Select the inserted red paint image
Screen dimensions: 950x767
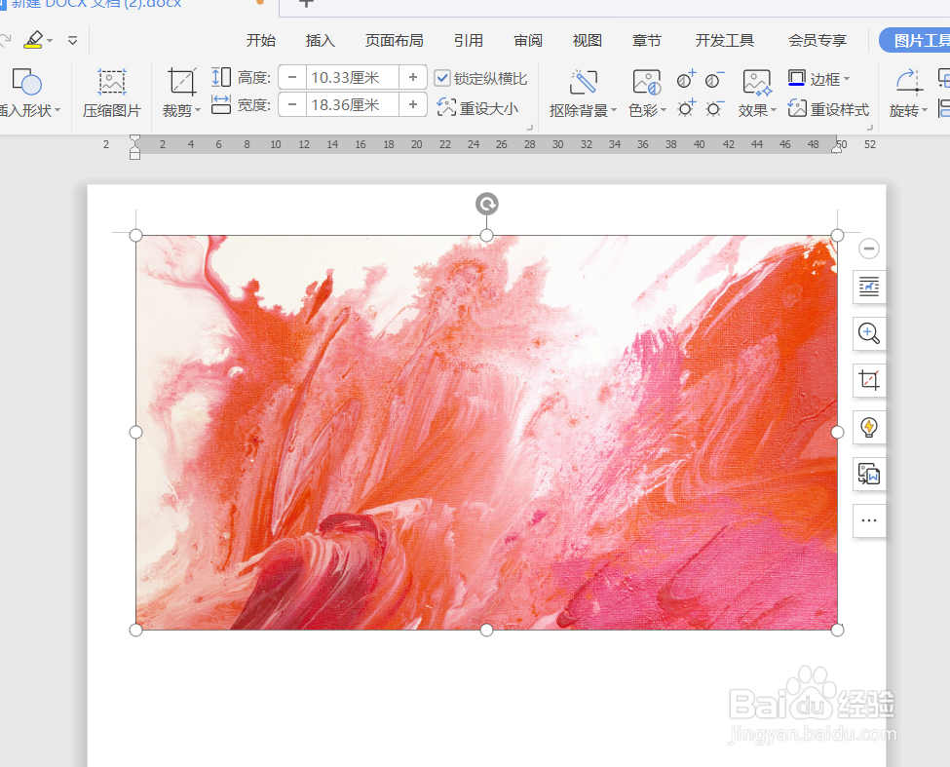tap(486, 433)
